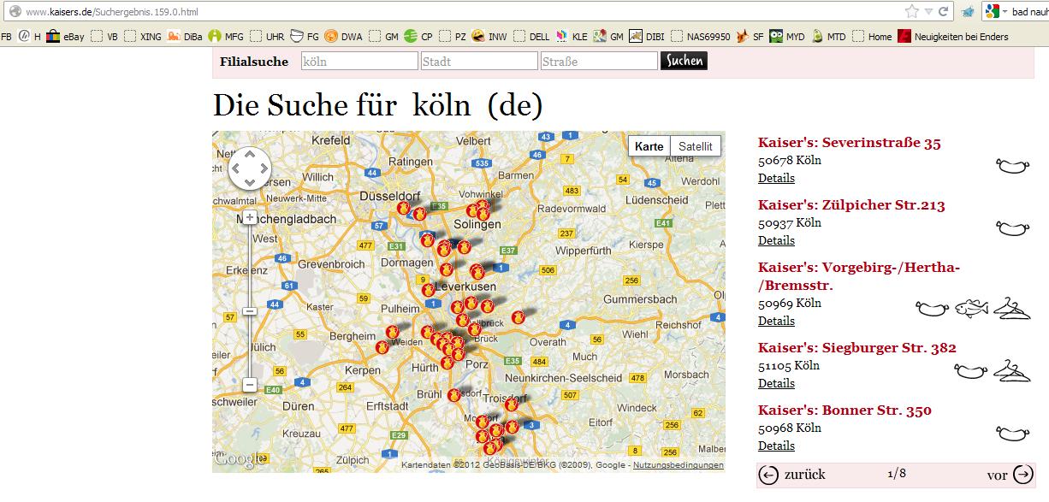Click the Stadt input field
The height and width of the screenshot is (502, 1049).
tap(479, 62)
